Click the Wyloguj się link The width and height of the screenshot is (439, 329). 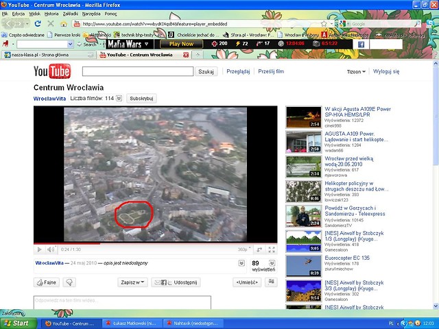click(386, 71)
